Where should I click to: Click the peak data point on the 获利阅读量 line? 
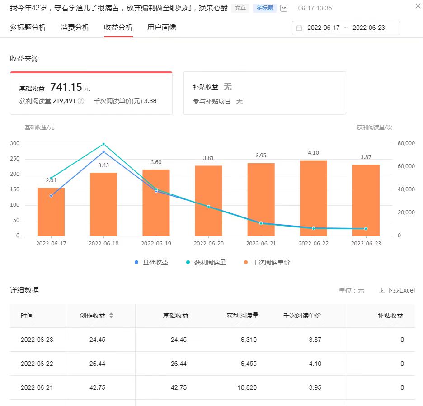click(103, 144)
